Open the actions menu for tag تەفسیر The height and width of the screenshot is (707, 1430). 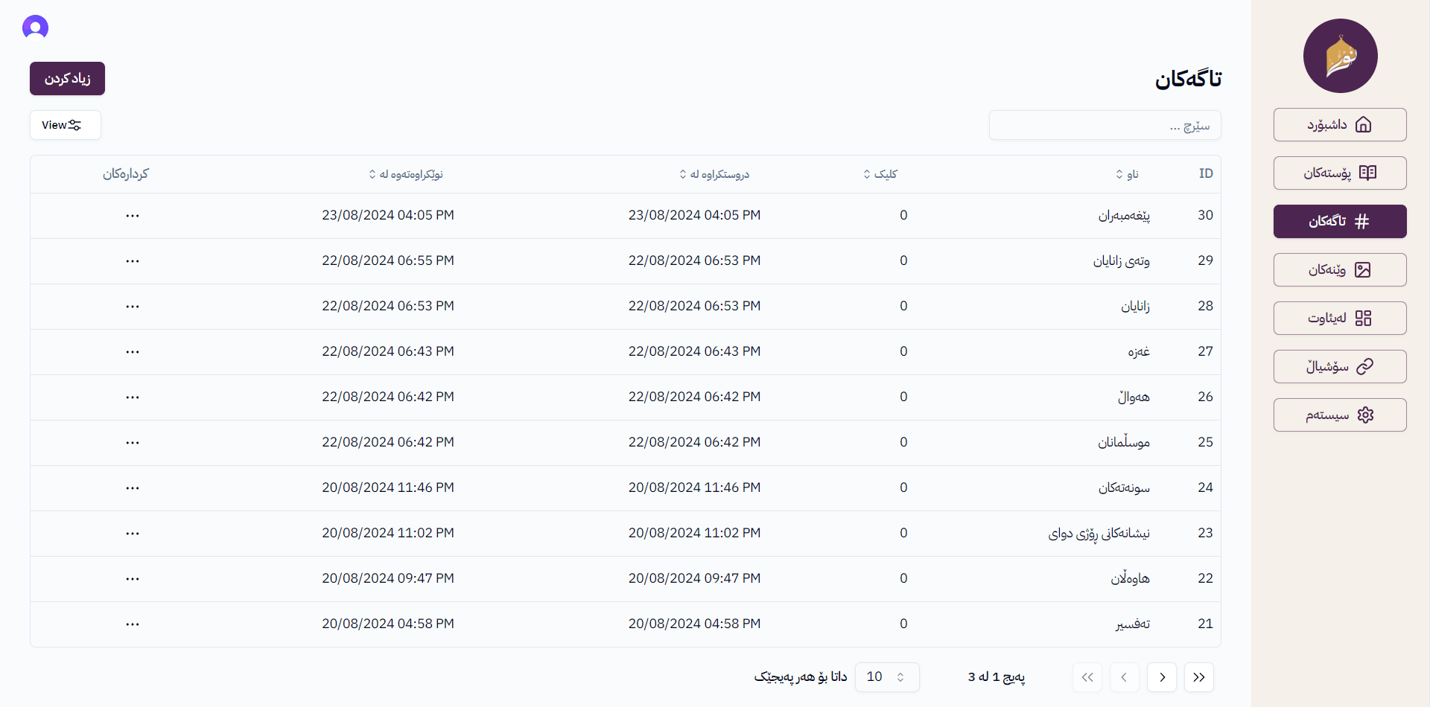(x=132, y=624)
